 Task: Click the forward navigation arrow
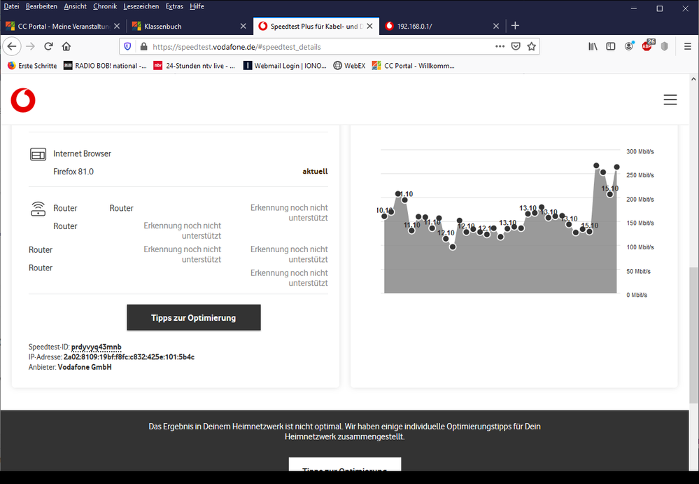[30, 46]
